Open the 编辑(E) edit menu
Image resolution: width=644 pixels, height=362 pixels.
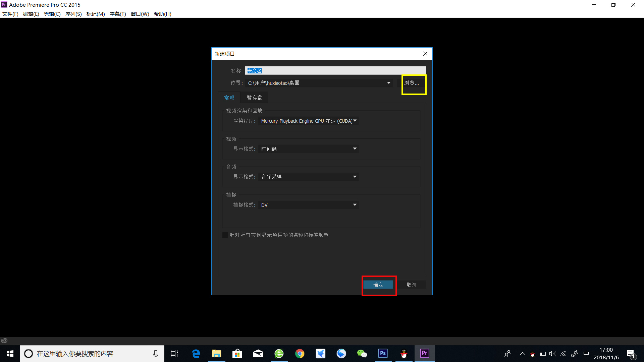pos(31,14)
